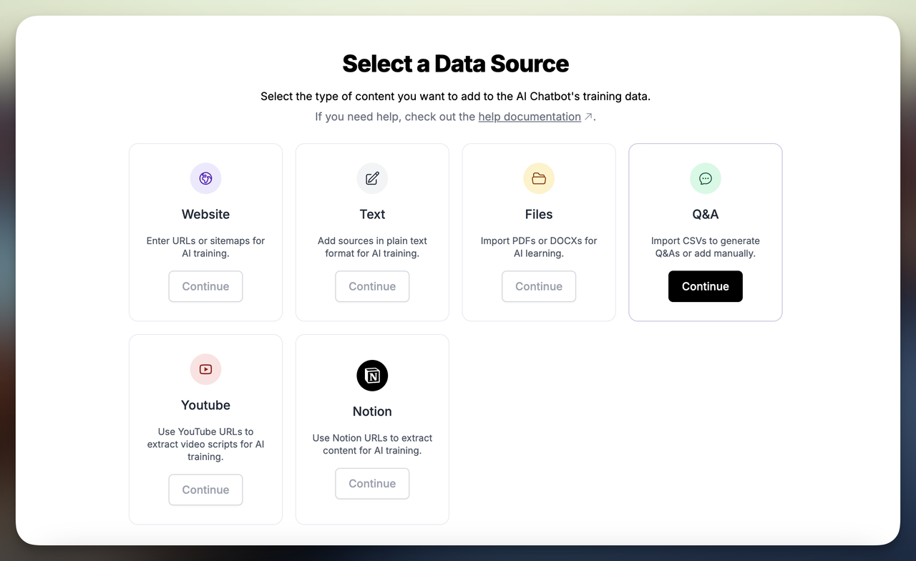Image resolution: width=916 pixels, height=561 pixels.
Task: Click the Website globe icon
Action: (x=205, y=178)
